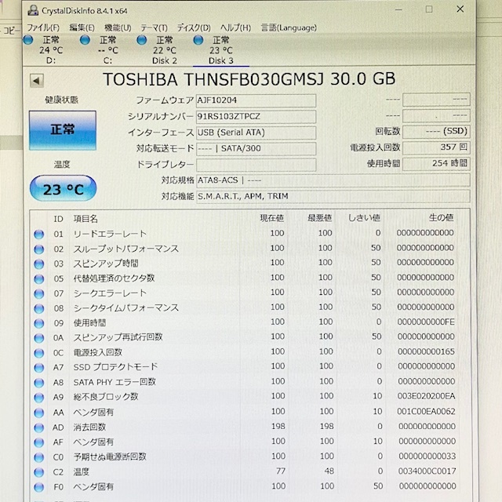Click status orb for attribute C0 row

(39, 457)
